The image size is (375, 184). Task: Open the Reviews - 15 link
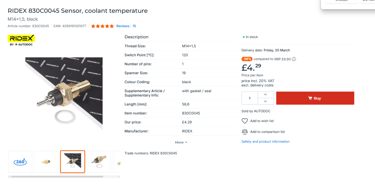point(126,26)
